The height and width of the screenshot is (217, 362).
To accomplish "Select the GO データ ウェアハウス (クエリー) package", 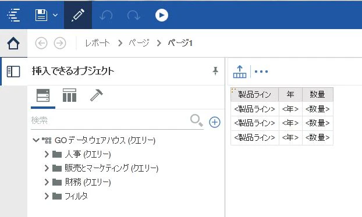I will coord(105,140).
